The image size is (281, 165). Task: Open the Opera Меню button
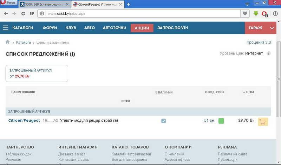pos(8,3)
